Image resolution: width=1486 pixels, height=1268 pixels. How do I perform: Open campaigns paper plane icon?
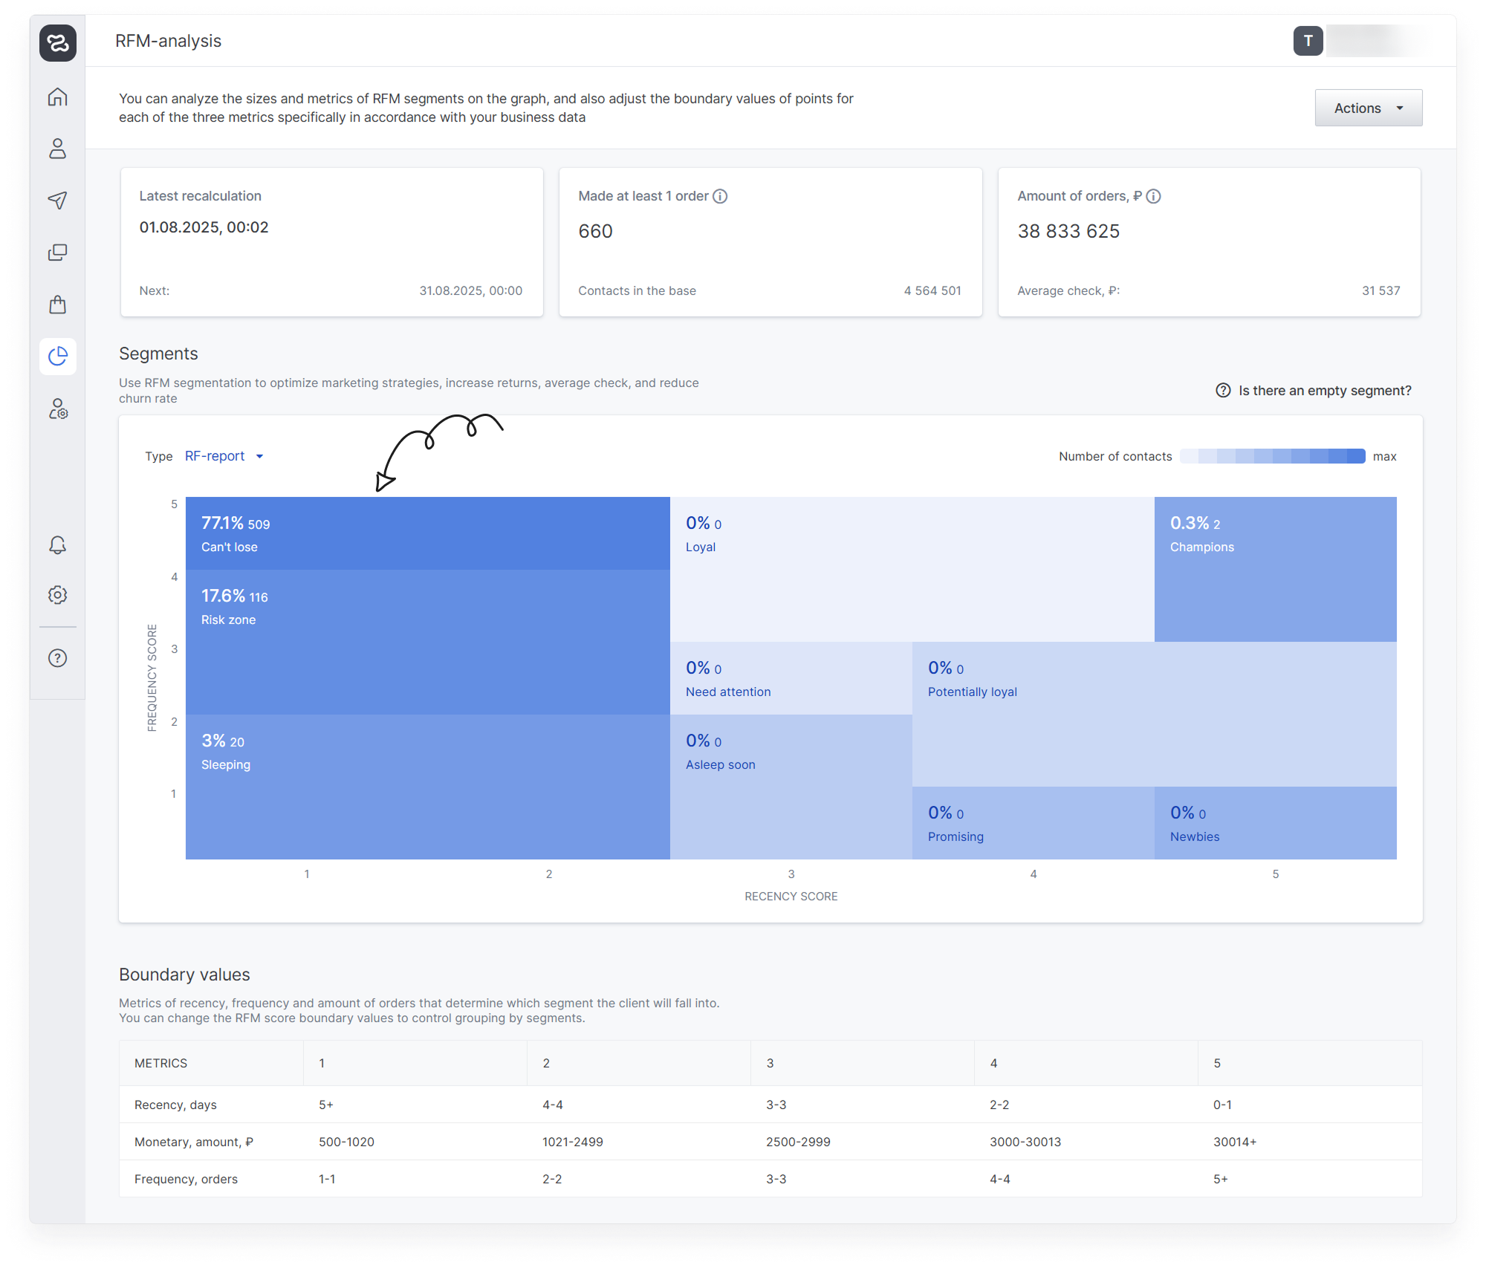[x=57, y=200]
